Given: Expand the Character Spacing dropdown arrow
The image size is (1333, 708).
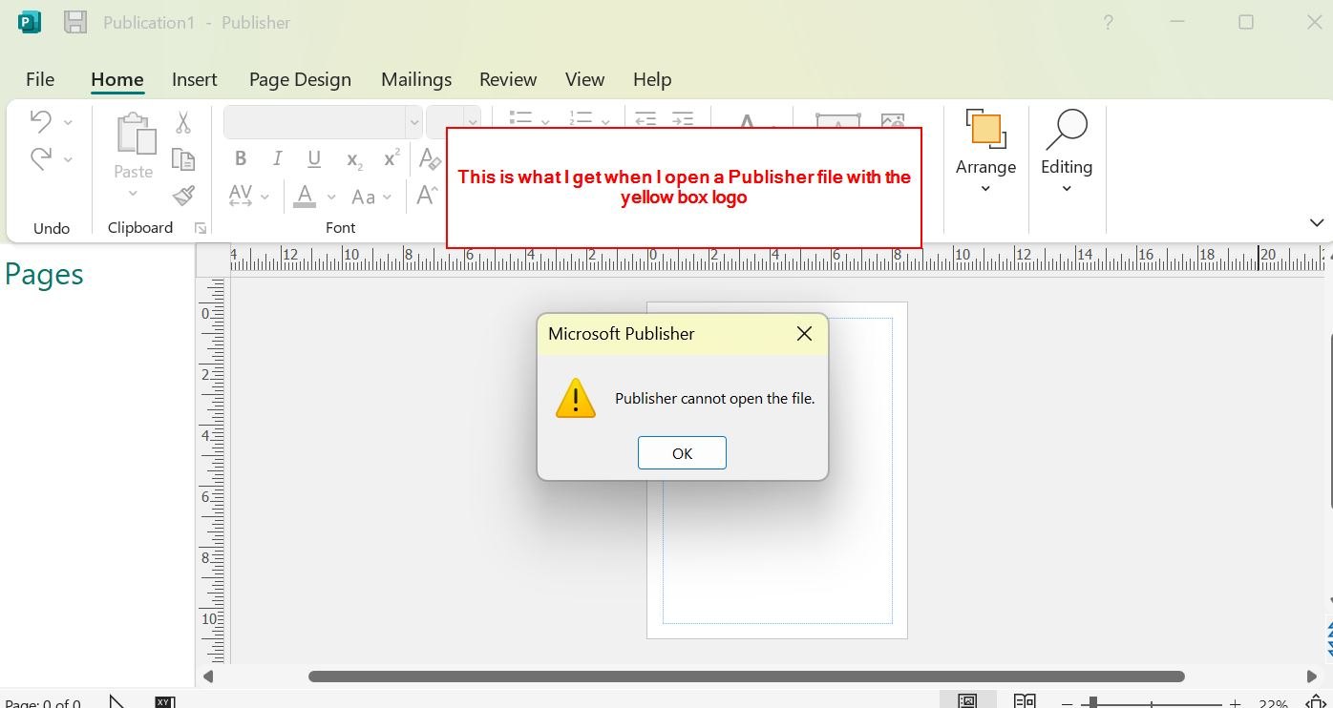Looking at the screenshot, I should (264, 197).
